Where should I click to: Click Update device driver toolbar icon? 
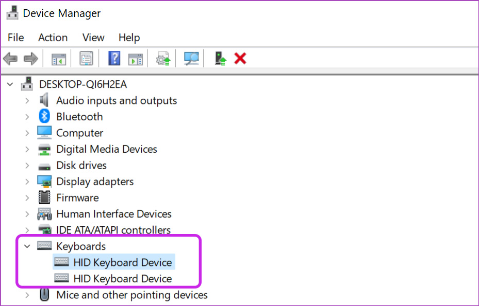point(163,58)
